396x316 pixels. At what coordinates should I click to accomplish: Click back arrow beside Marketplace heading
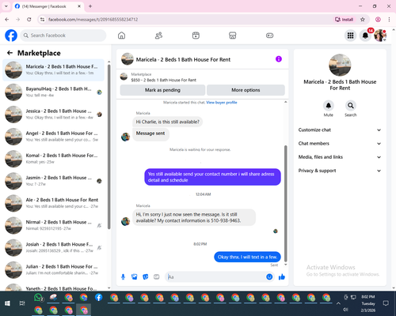click(x=10, y=53)
